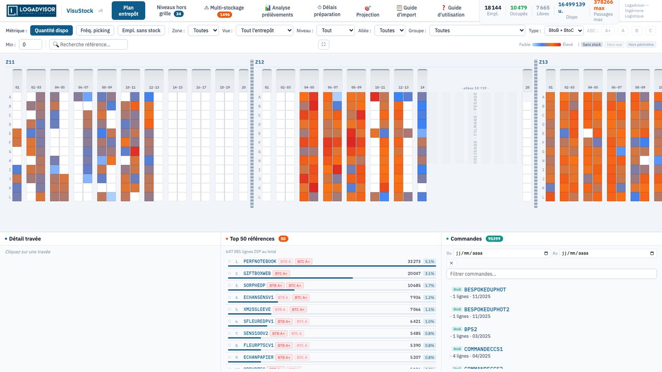Clear the order date range with the X
This screenshot has height=372, width=662.
[451, 263]
